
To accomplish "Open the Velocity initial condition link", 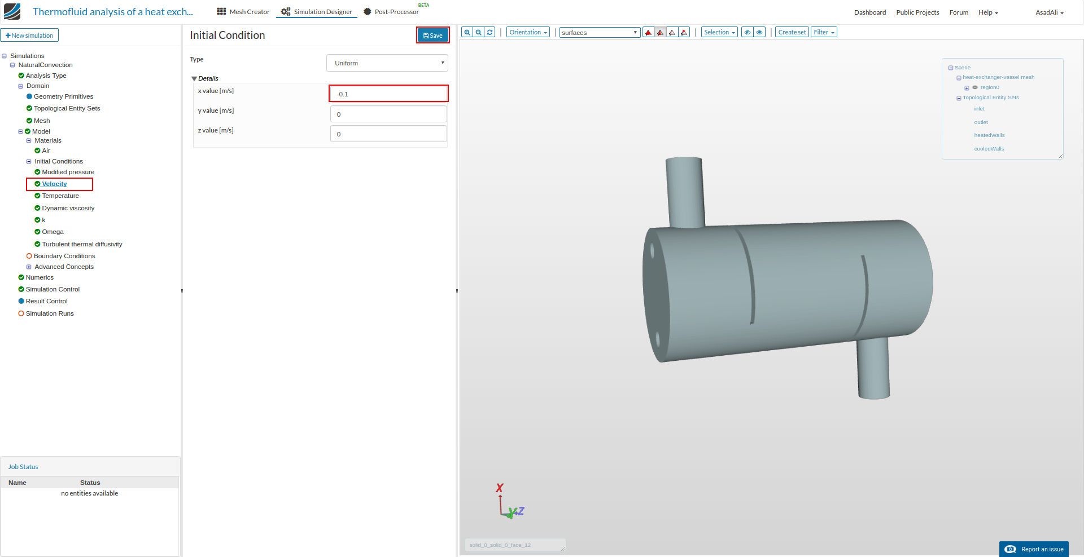I will pyautogui.click(x=54, y=184).
